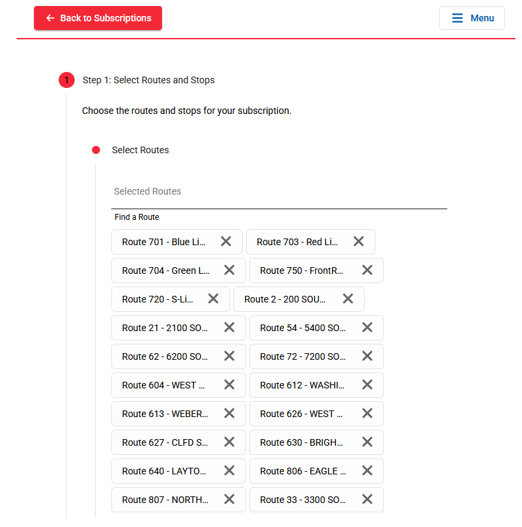Remove Route 630 - BRIGH chip
Image resolution: width=522 pixels, height=527 pixels.
(x=367, y=442)
